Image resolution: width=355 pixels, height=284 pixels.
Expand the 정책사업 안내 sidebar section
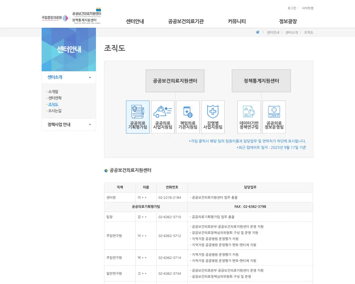[69, 125]
